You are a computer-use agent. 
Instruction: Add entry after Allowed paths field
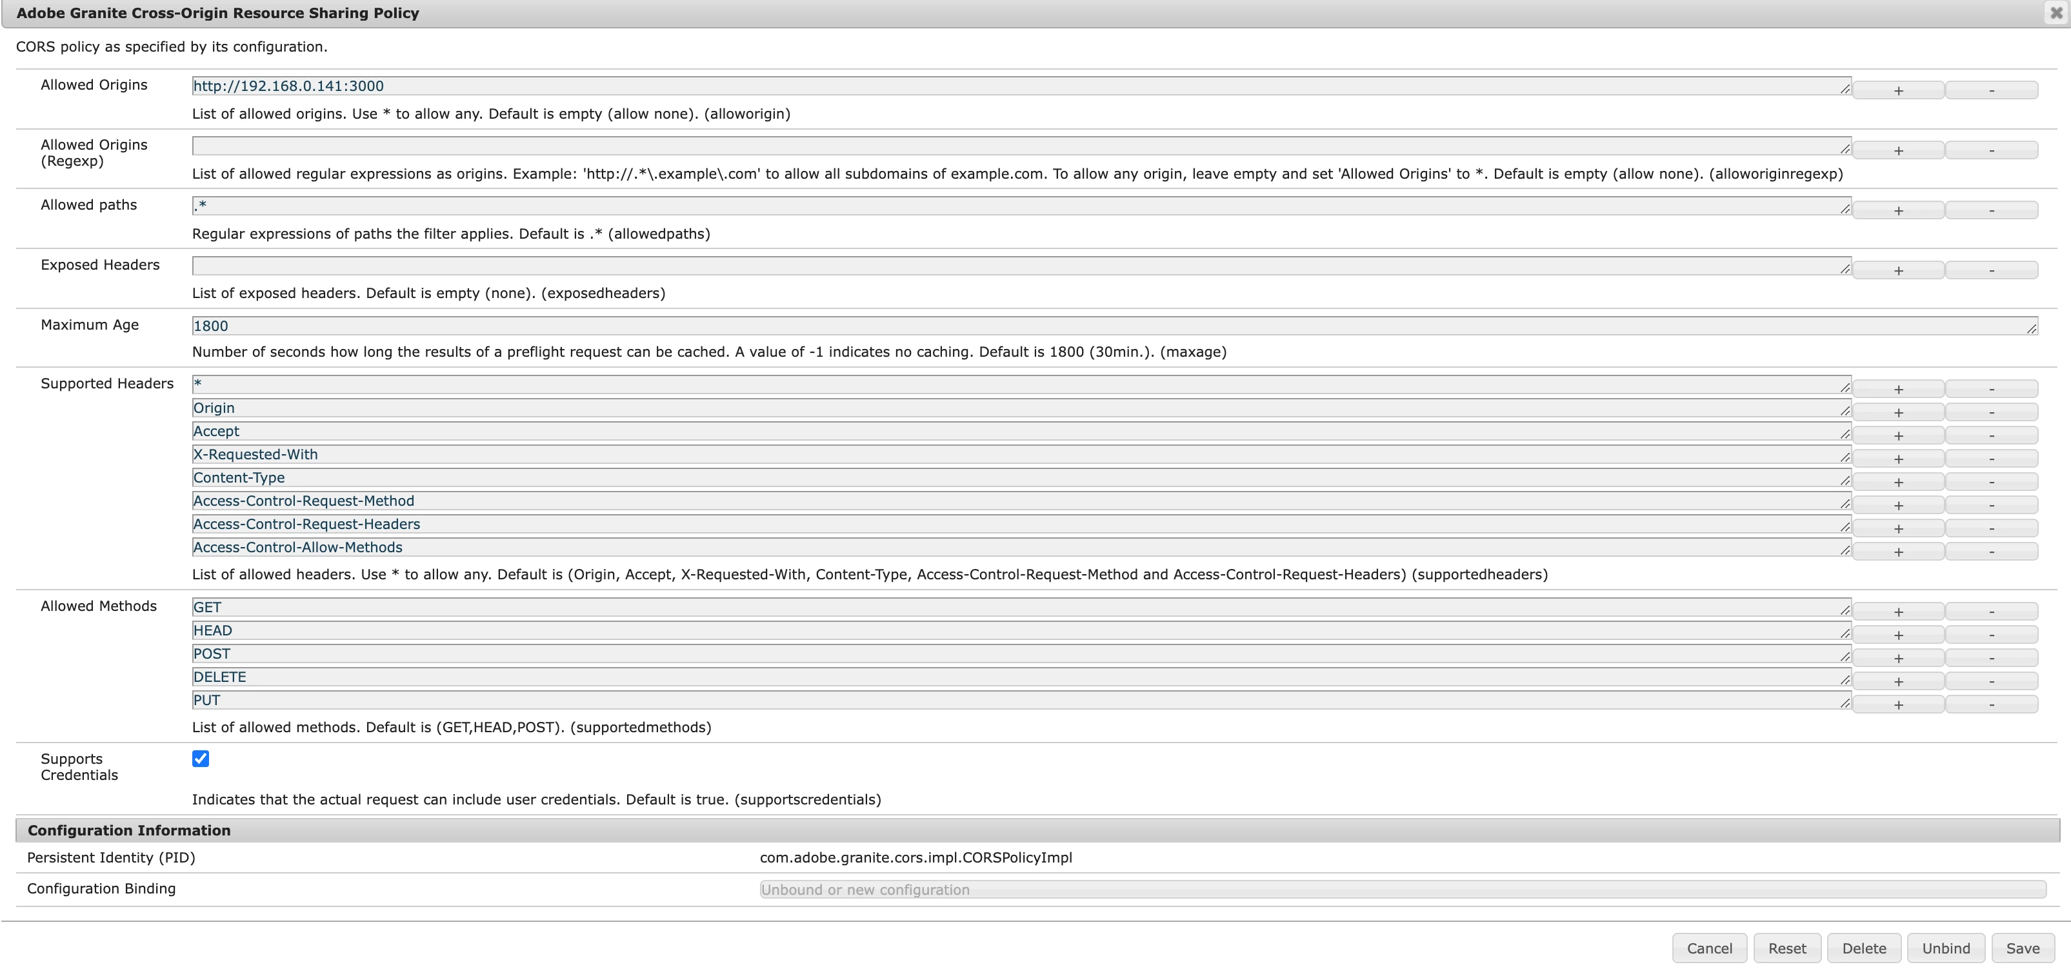tap(1897, 210)
